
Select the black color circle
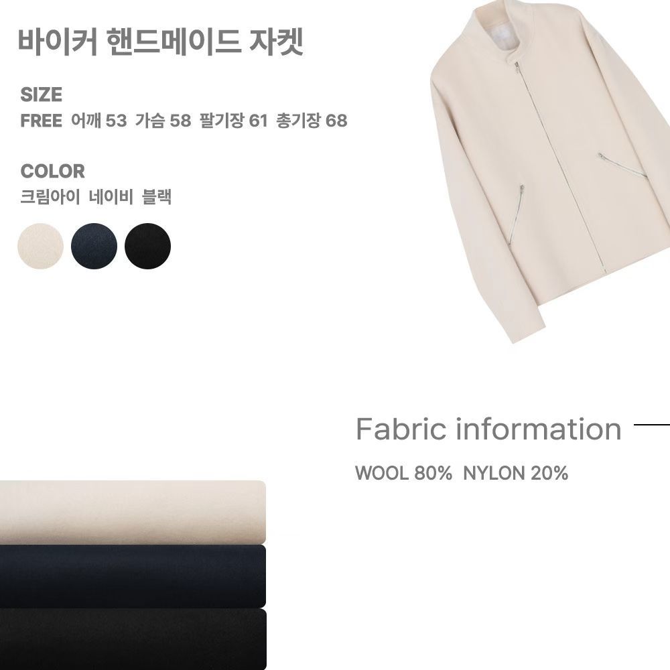(147, 246)
